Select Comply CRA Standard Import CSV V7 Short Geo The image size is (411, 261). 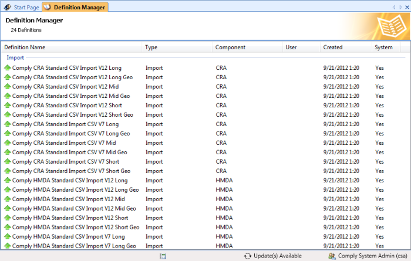[71, 171]
